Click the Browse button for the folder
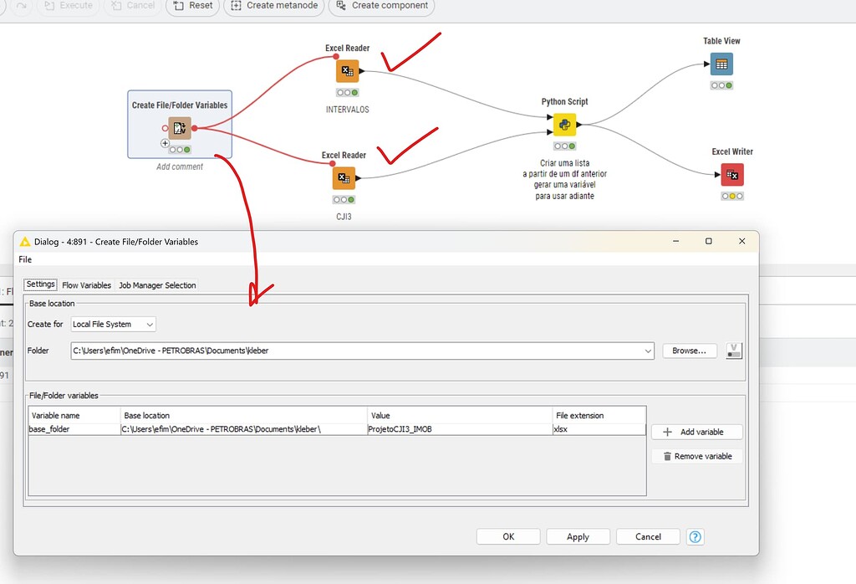Screen dimensions: 856x584 [689, 351]
